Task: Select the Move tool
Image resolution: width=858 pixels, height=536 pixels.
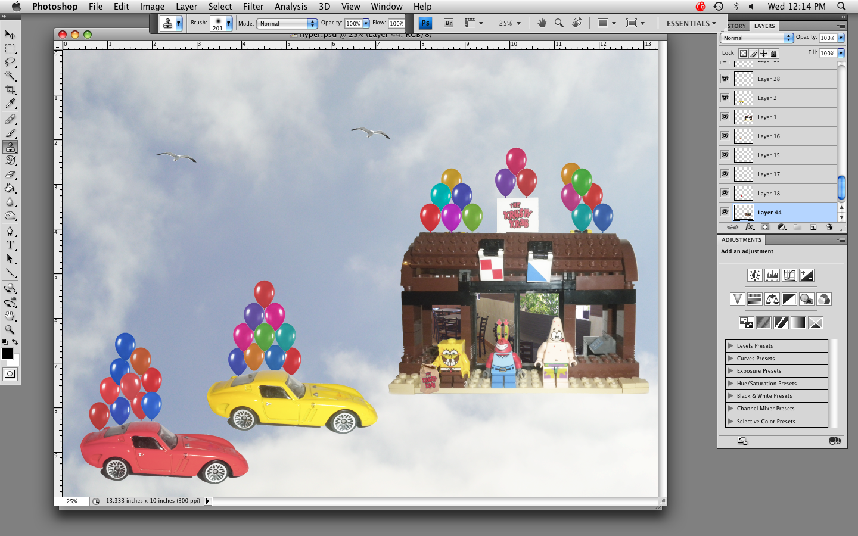Action: click(x=10, y=35)
